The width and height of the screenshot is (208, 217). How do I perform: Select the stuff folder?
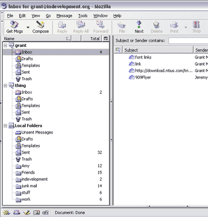pos(56,193)
